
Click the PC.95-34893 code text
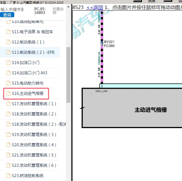(x=40, y=11)
